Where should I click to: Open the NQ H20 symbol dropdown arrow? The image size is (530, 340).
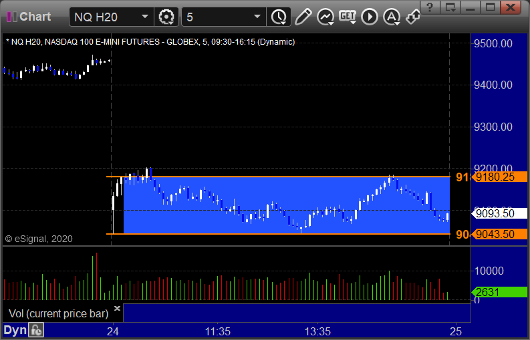pos(145,17)
